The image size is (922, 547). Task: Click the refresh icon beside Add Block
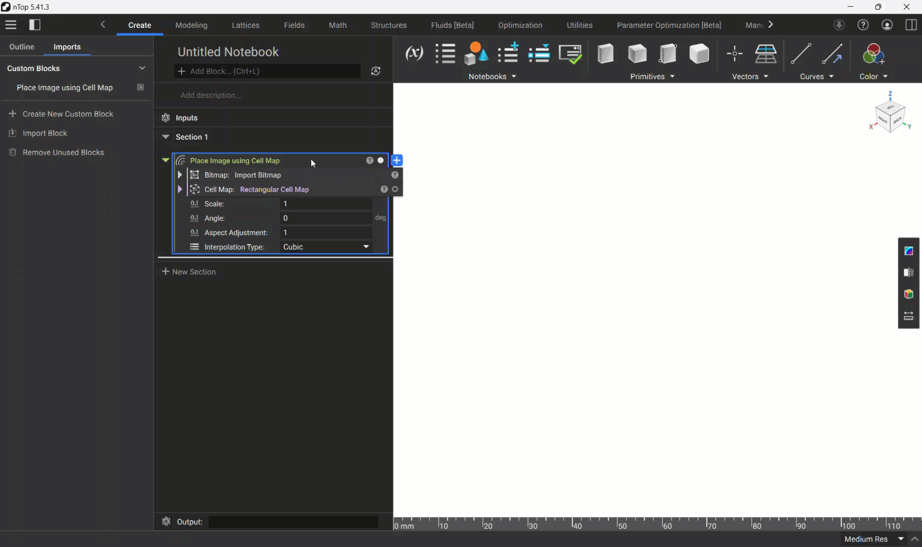376,71
